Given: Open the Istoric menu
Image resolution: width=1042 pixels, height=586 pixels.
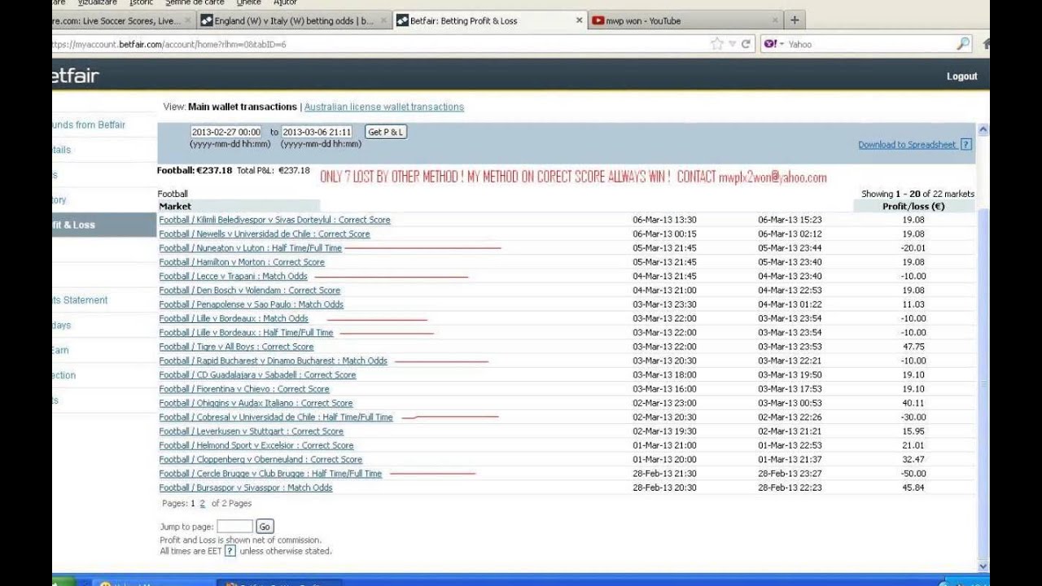Looking at the screenshot, I should pos(141,2).
